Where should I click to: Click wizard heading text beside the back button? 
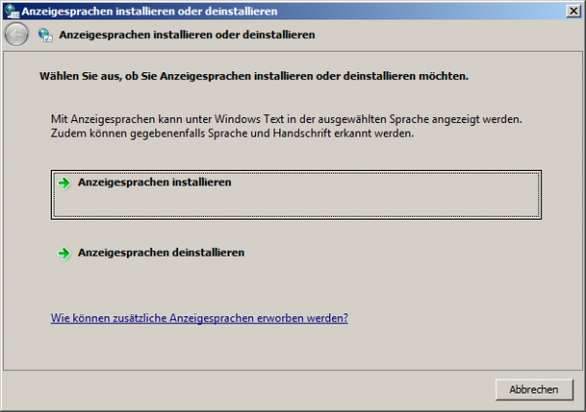click(x=187, y=35)
